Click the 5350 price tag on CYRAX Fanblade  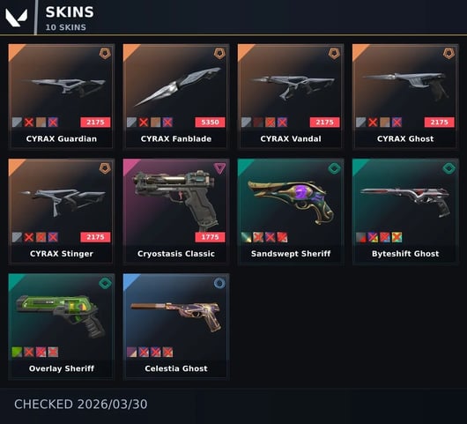(x=210, y=123)
